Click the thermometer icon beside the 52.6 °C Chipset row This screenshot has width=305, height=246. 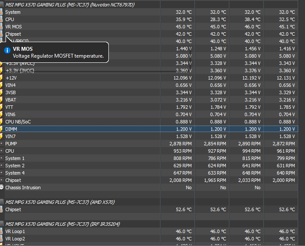coord(1,209)
